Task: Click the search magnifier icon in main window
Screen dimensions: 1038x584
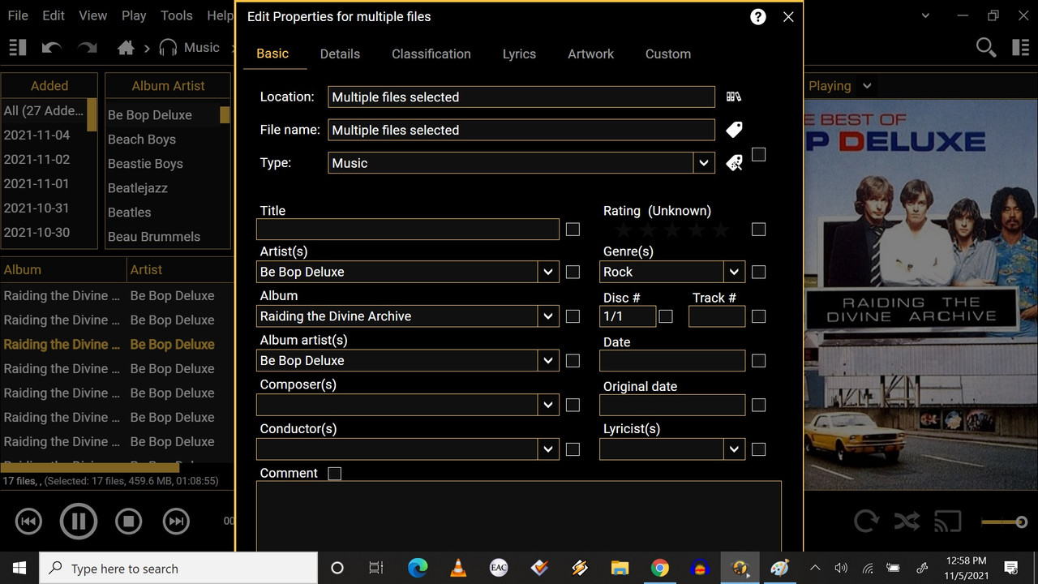Action: point(986,48)
